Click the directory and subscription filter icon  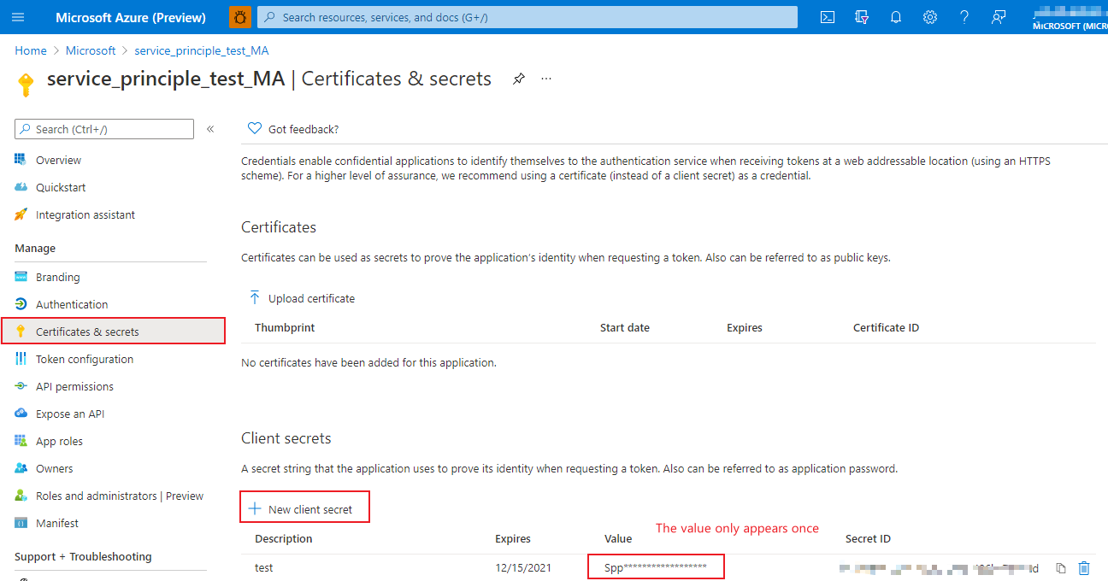tap(862, 17)
